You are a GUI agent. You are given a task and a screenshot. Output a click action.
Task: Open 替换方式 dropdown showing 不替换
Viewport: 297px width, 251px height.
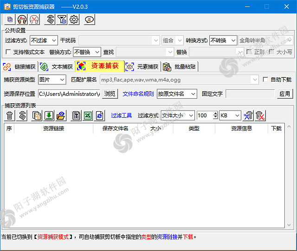tap(87, 52)
